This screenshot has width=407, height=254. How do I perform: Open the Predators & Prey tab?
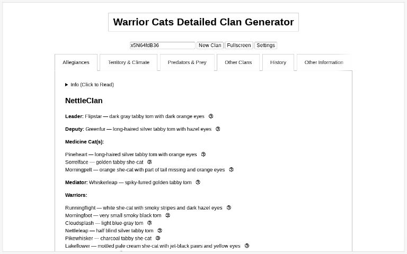pos(187,62)
